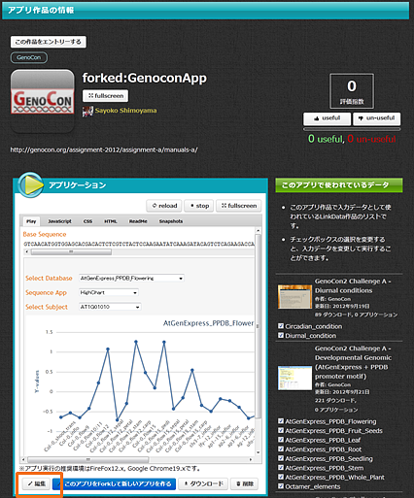Vote with the thumbs-up useful button

pos(327,118)
